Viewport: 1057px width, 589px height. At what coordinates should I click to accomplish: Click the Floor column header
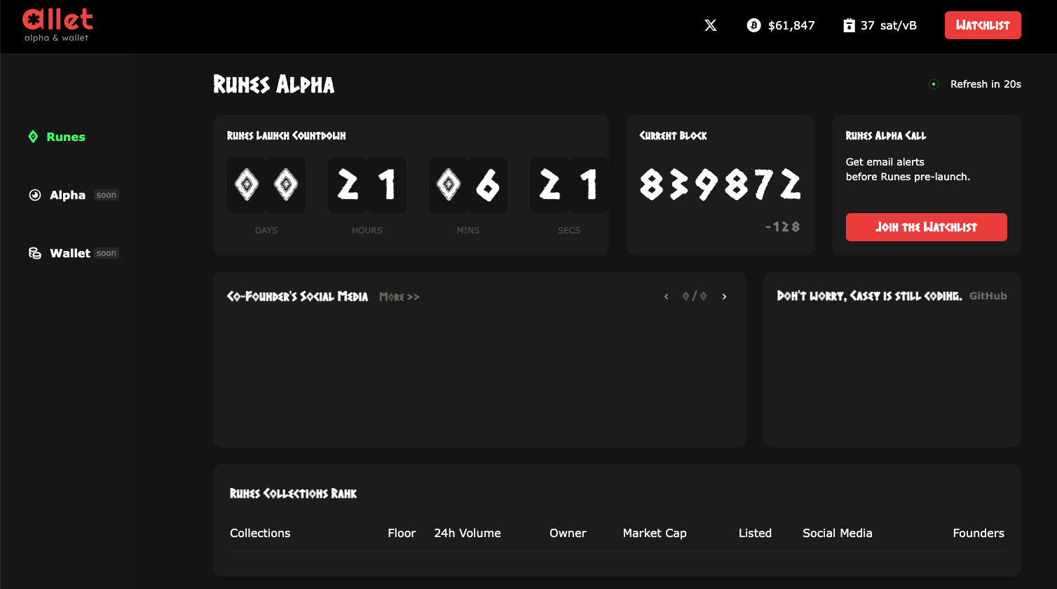402,533
